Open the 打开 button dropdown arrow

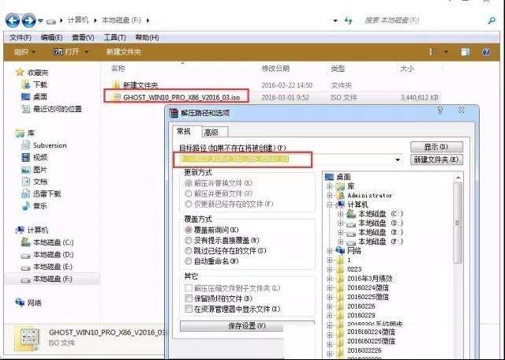[86, 52]
